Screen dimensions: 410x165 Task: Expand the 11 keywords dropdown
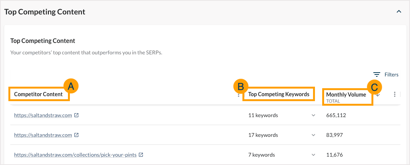click(x=313, y=115)
